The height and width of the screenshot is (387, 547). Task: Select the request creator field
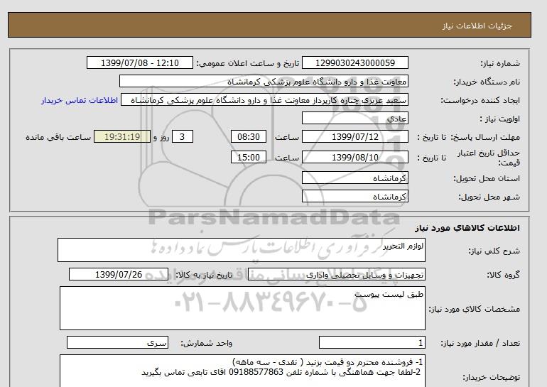tap(264, 99)
